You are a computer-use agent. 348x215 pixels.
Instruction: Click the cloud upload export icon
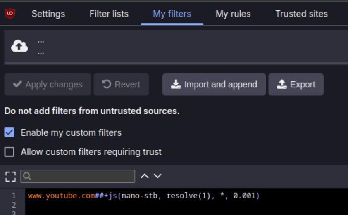pos(19,46)
